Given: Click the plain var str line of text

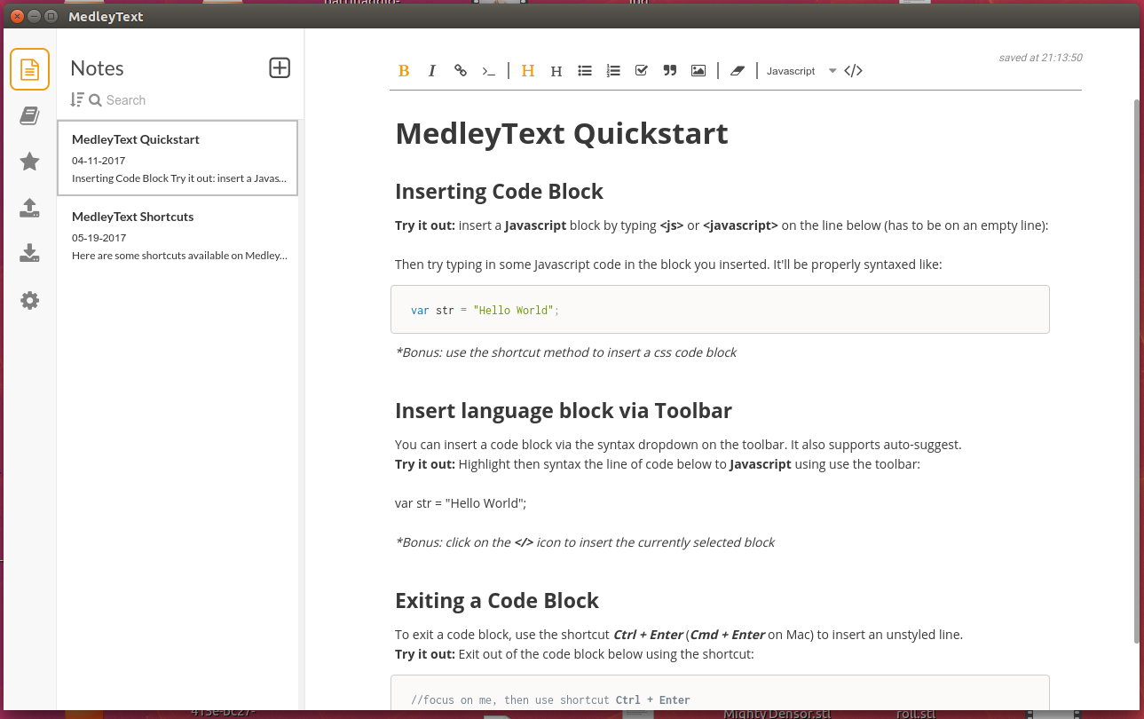Looking at the screenshot, I should pos(461,503).
